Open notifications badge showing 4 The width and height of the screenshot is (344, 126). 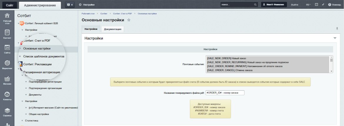click(70, 5)
